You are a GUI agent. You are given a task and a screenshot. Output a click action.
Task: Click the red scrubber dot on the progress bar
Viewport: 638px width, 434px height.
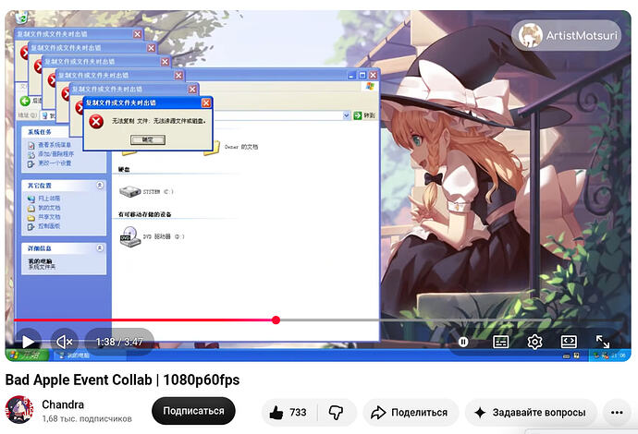click(276, 320)
